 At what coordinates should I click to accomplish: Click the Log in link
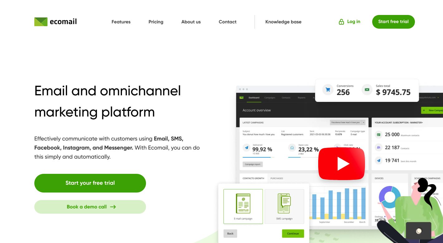353,21
